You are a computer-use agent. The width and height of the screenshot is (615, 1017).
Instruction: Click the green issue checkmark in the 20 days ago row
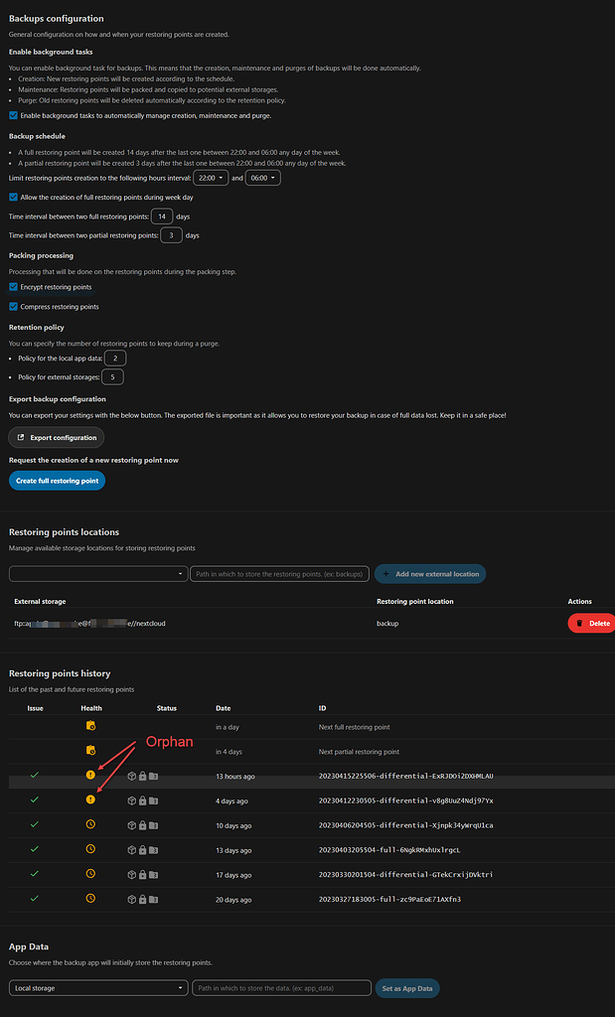pyautogui.click(x=35, y=898)
